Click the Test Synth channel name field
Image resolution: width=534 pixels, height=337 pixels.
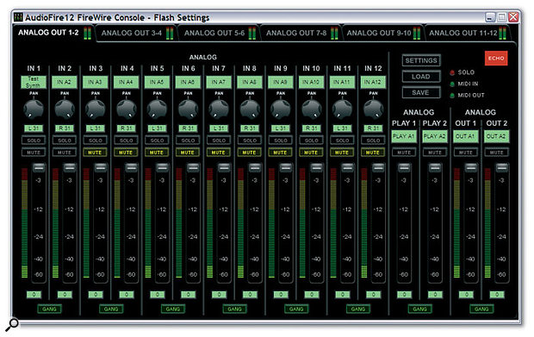[34, 82]
